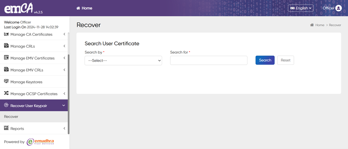The image size is (348, 149).
Task: Click the Manage CA Certificates icon
Action: click(6, 34)
